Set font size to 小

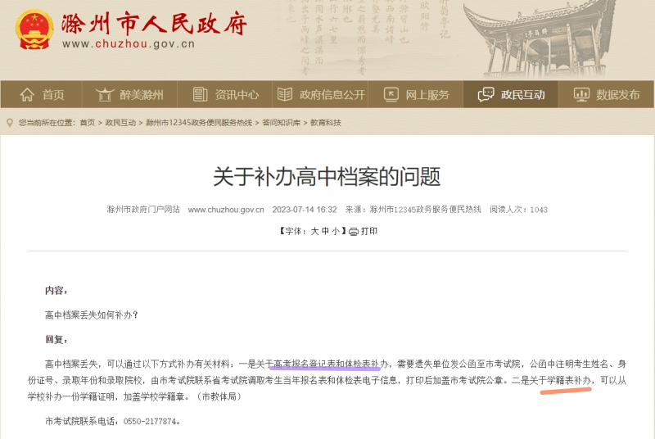point(336,231)
